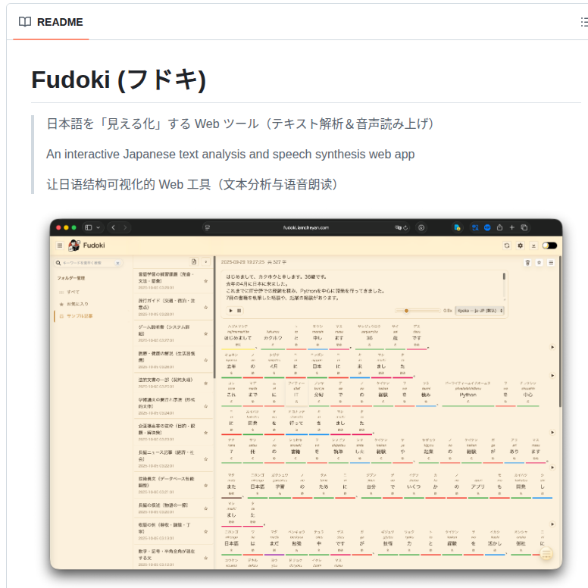Go back with Safari's back arrow

[x=113, y=227]
